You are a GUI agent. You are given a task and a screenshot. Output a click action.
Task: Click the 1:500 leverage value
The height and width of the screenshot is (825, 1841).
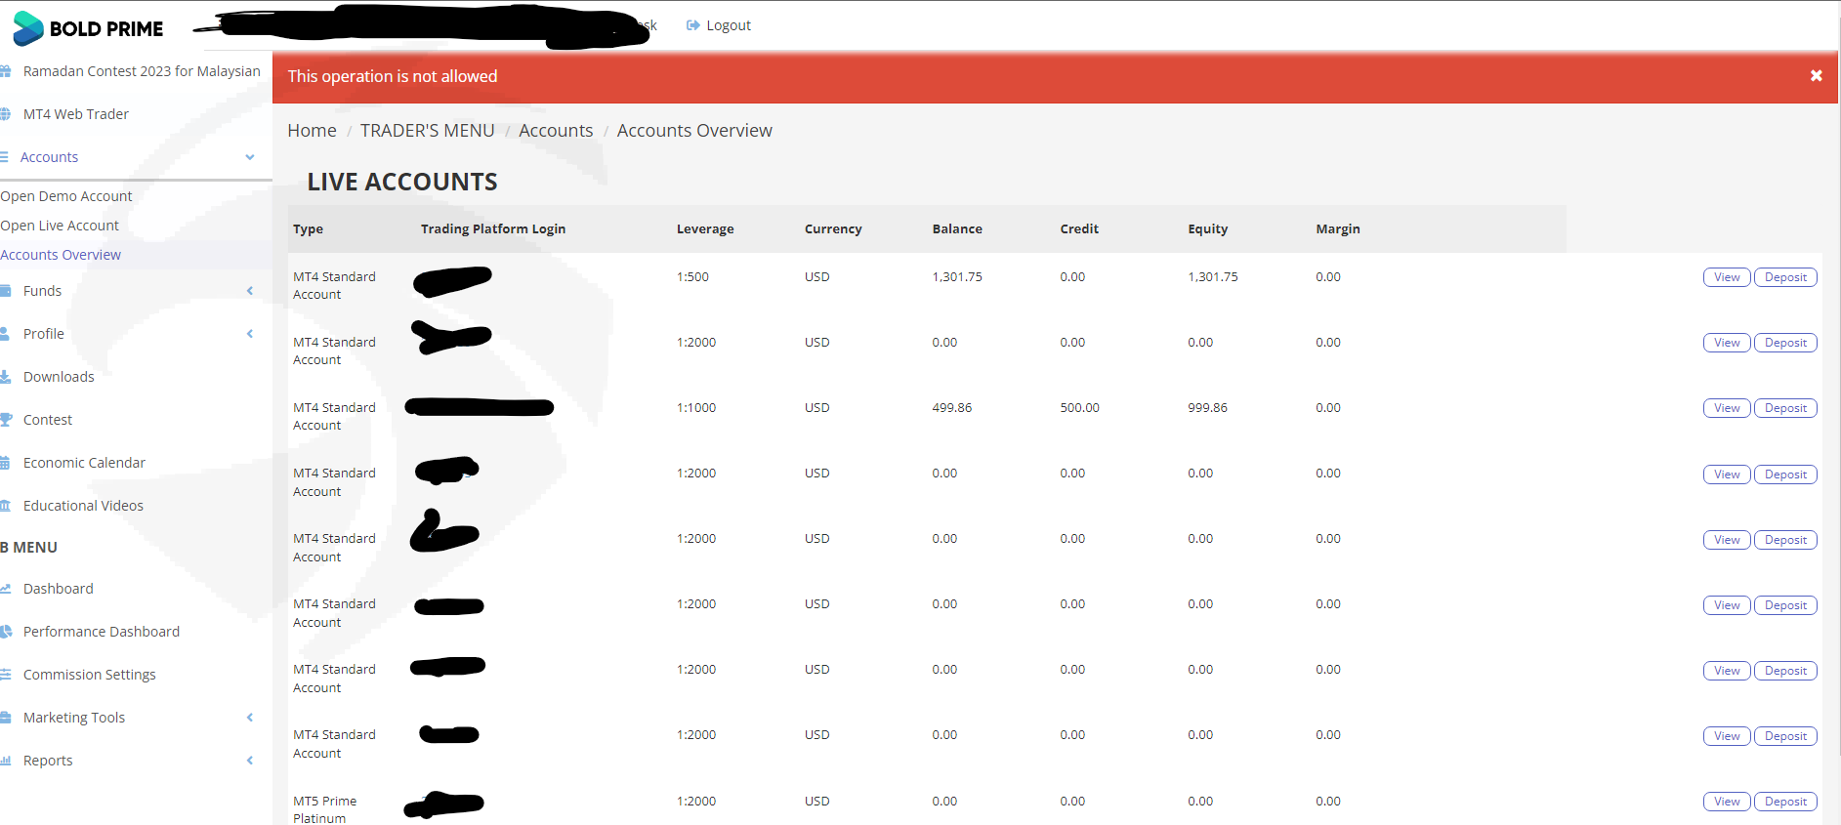pyautogui.click(x=692, y=277)
